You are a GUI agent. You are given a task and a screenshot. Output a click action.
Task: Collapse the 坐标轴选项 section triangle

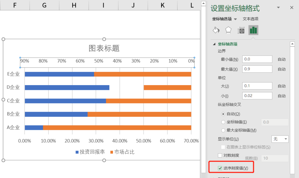click(214, 44)
